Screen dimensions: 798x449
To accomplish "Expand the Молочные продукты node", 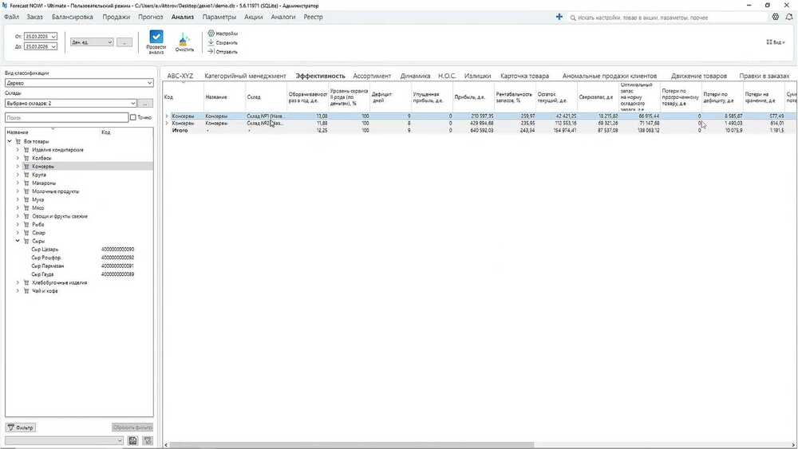I will pyautogui.click(x=18, y=191).
